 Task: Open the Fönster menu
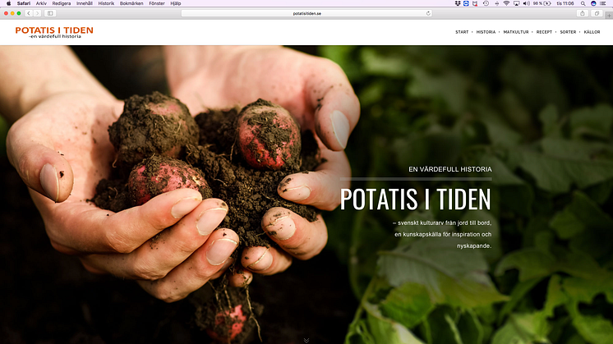156,3
